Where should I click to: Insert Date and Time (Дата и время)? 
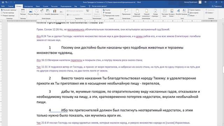point(193,13)
